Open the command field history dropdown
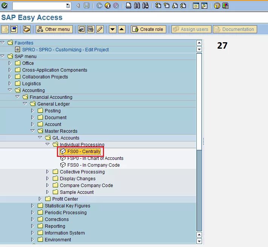268x247 pixels. click(68, 6)
